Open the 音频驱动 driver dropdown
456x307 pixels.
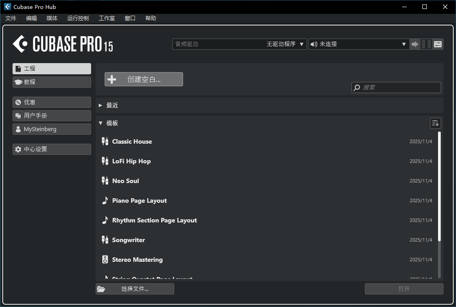tap(239, 44)
